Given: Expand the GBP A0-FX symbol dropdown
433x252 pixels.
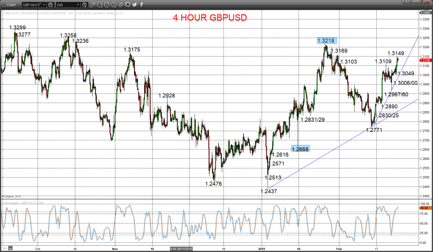Looking at the screenshot, I should click(44, 5).
